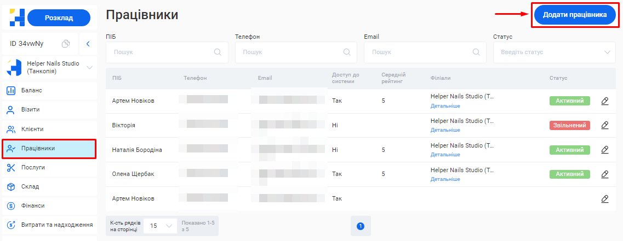This screenshot has width=623, height=241.
Task: Select page 1 in pagination
Action: (x=360, y=226)
